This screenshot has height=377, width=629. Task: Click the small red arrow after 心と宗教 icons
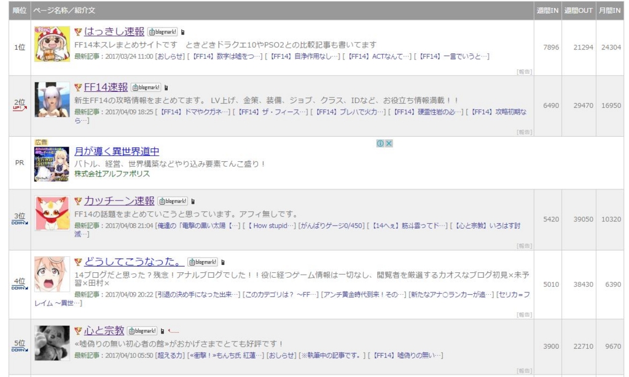click(174, 331)
